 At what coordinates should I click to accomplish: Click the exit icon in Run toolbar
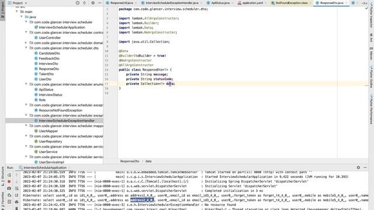pos(9,202)
